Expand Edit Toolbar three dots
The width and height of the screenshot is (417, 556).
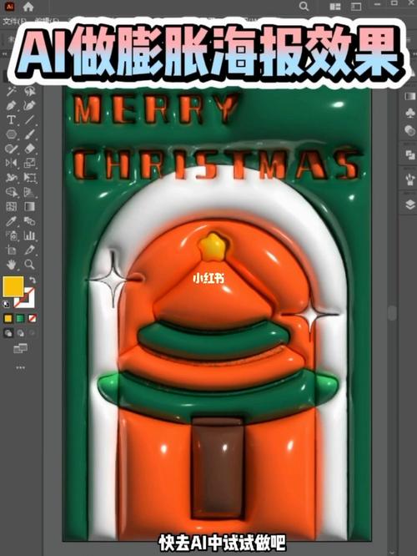tap(21, 367)
